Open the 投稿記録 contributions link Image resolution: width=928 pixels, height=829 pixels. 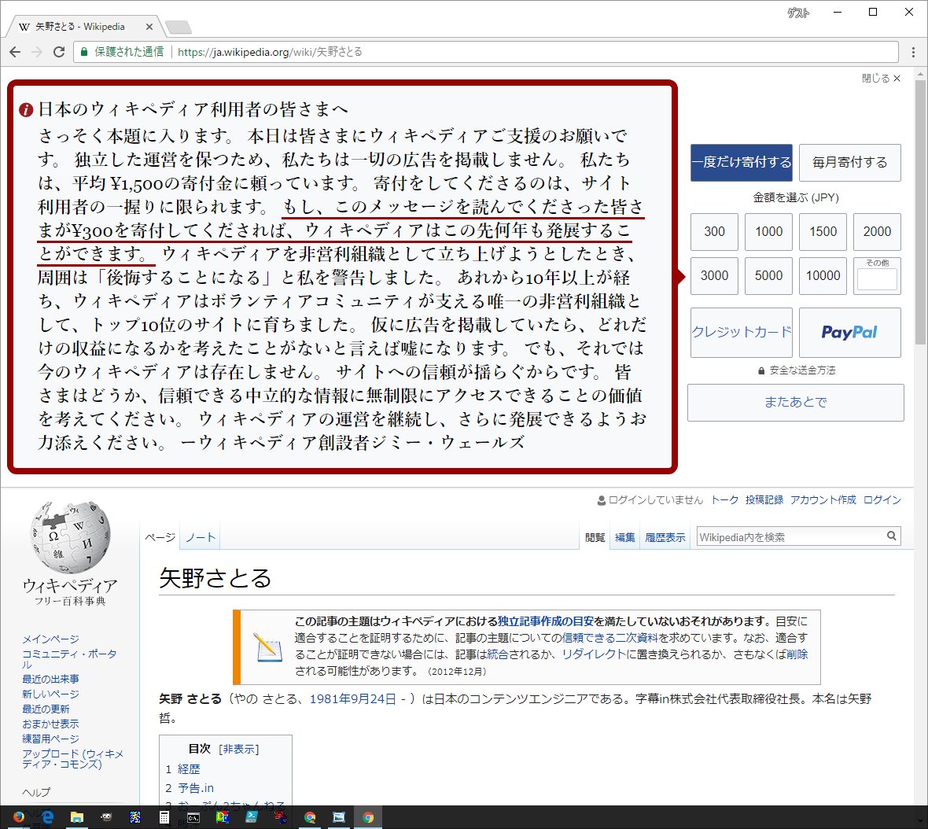[764, 500]
